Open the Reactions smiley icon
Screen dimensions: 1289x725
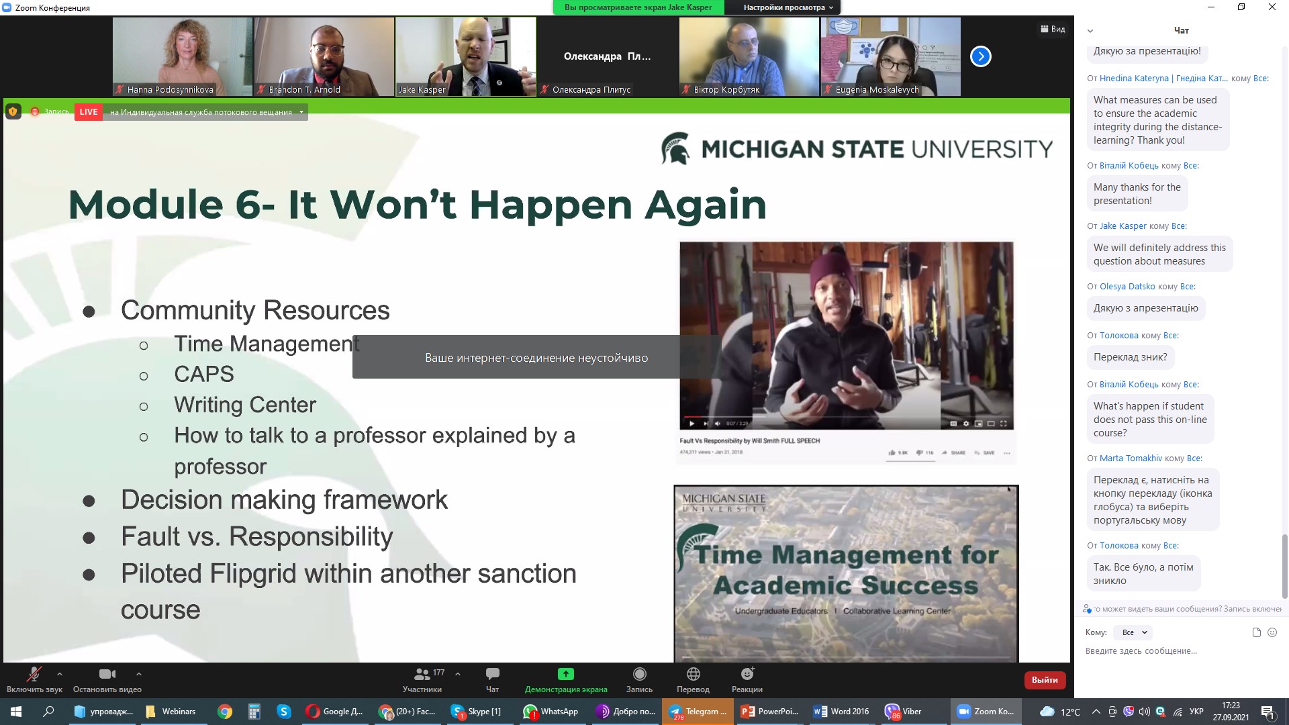point(747,674)
